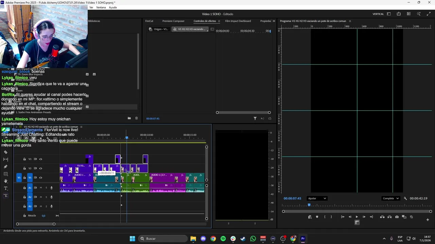Image resolution: width=435 pixels, height=244 pixels.
Task: Click the filter properties funnel icon
Action: pos(255,119)
